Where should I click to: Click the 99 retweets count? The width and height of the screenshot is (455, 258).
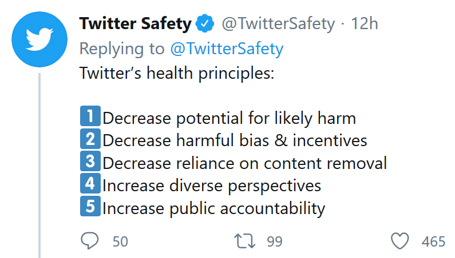[275, 241]
